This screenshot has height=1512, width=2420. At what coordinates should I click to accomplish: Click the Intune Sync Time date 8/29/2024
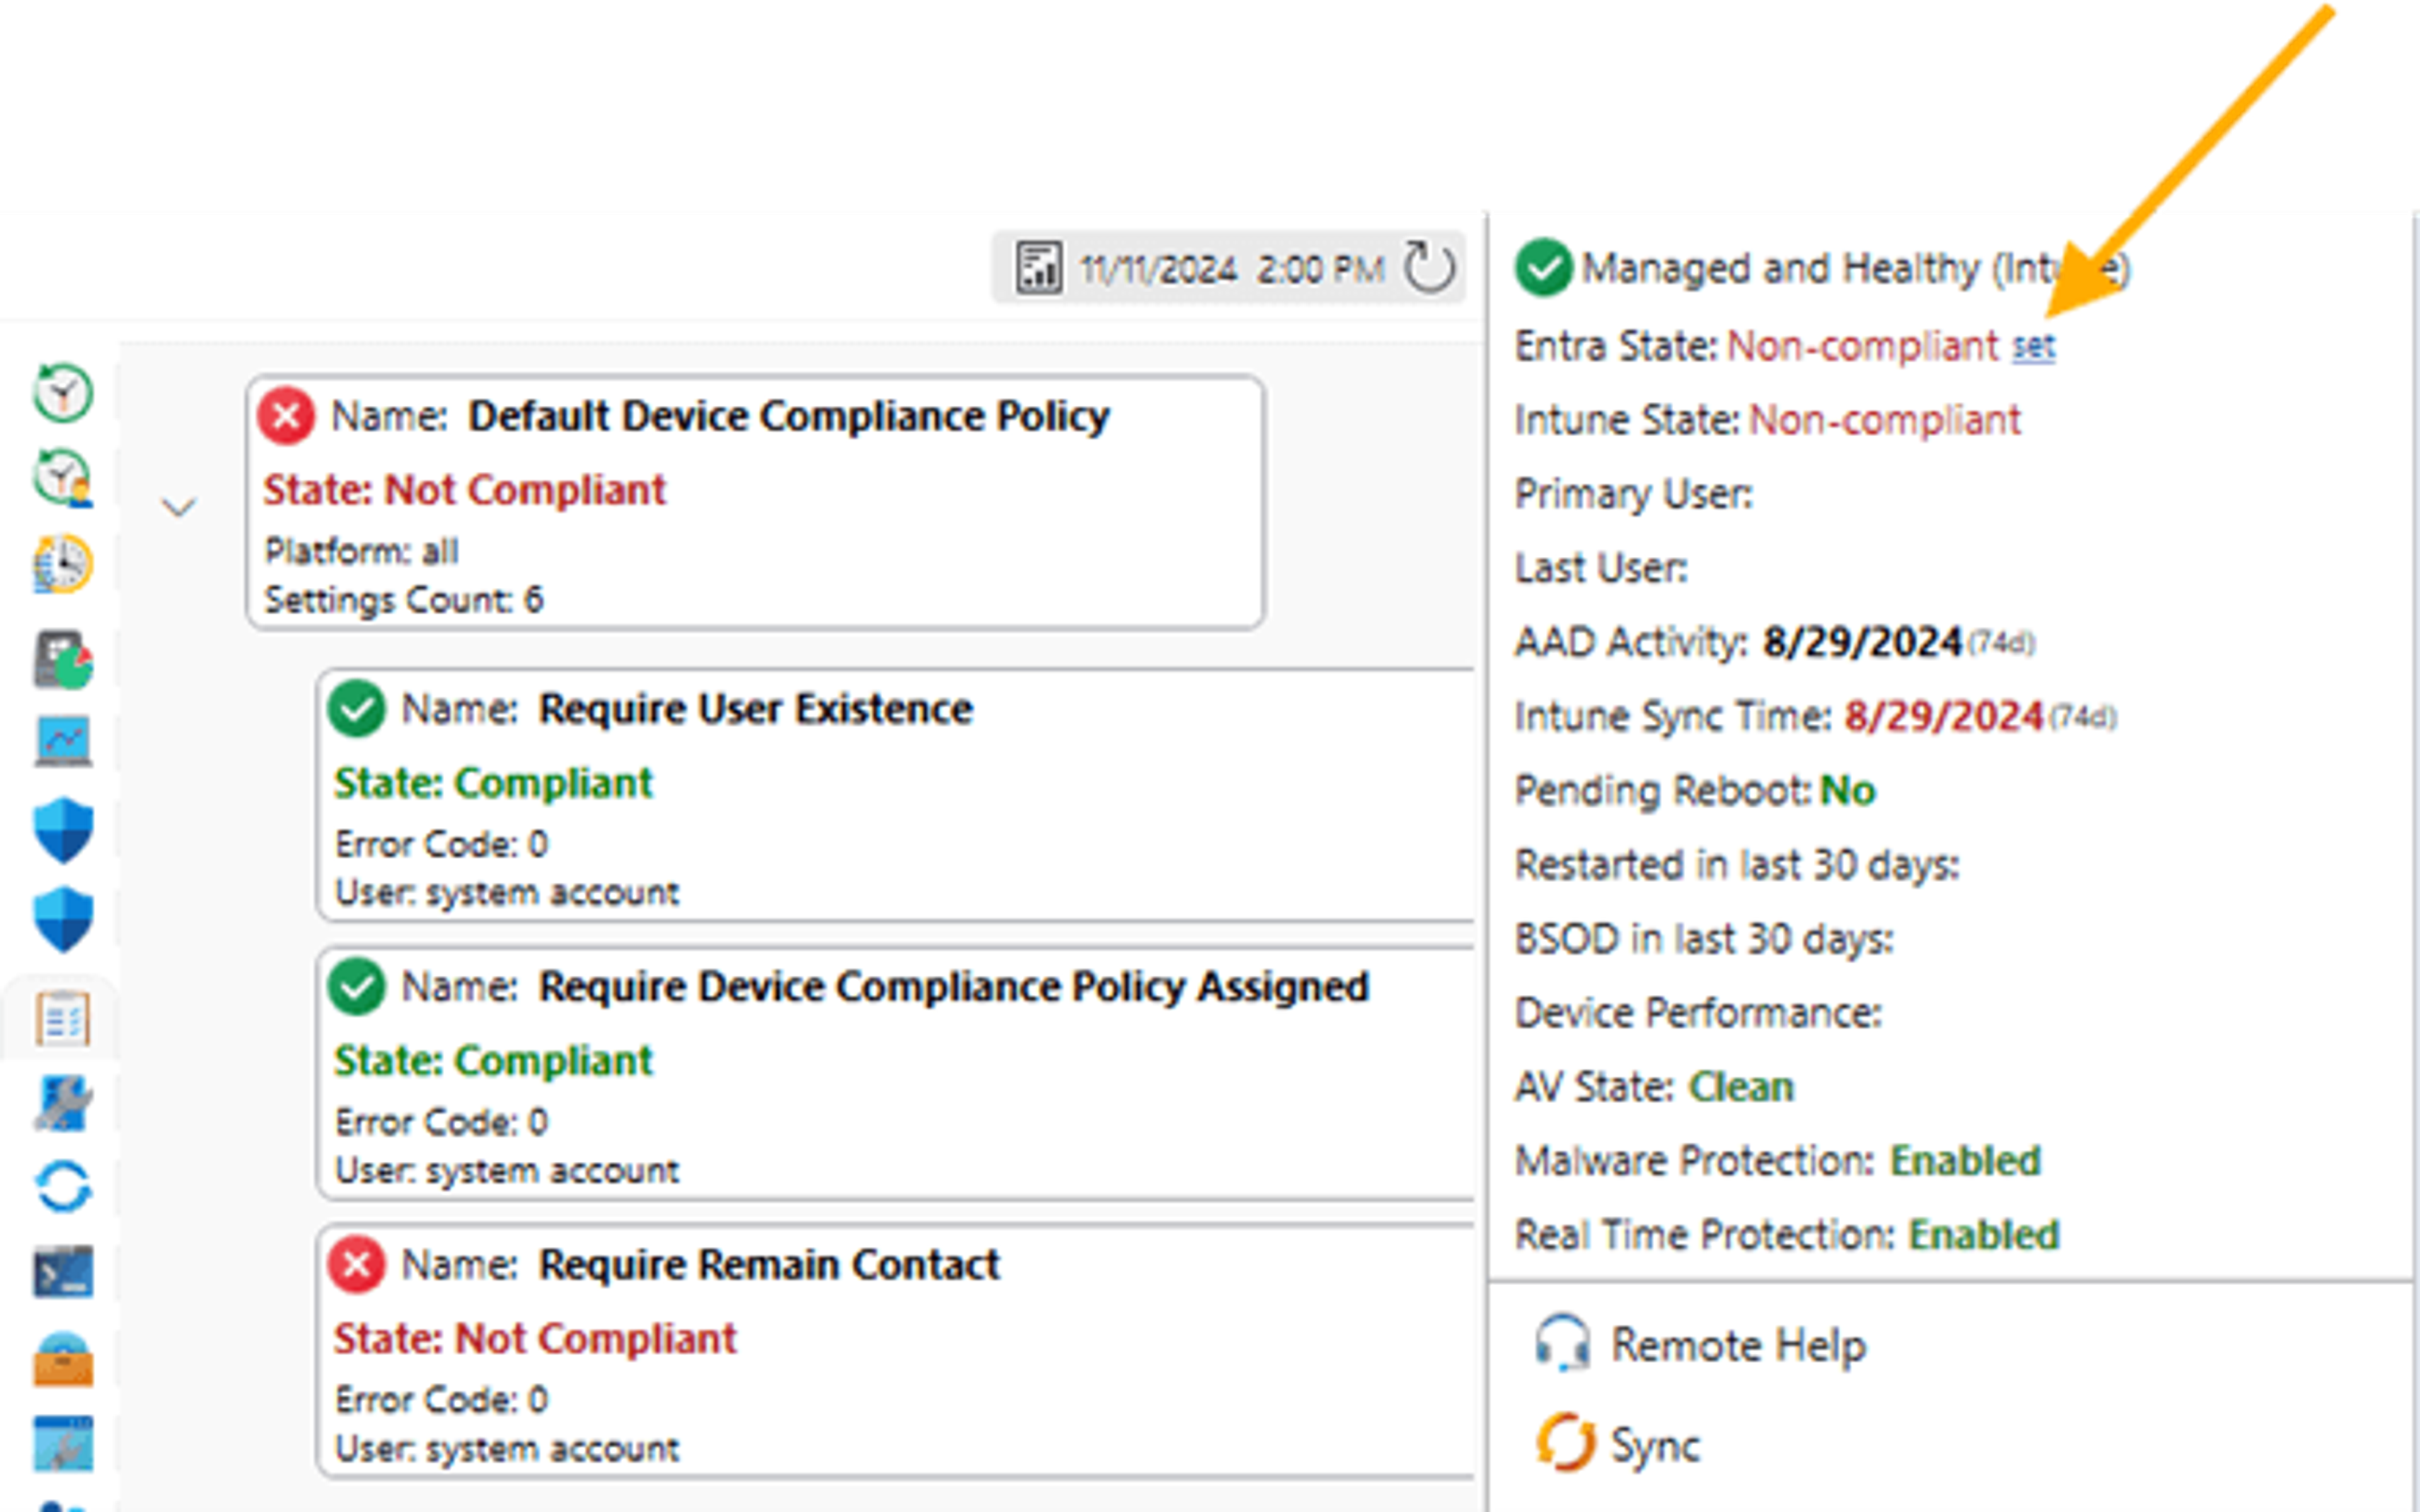[x=1944, y=716]
